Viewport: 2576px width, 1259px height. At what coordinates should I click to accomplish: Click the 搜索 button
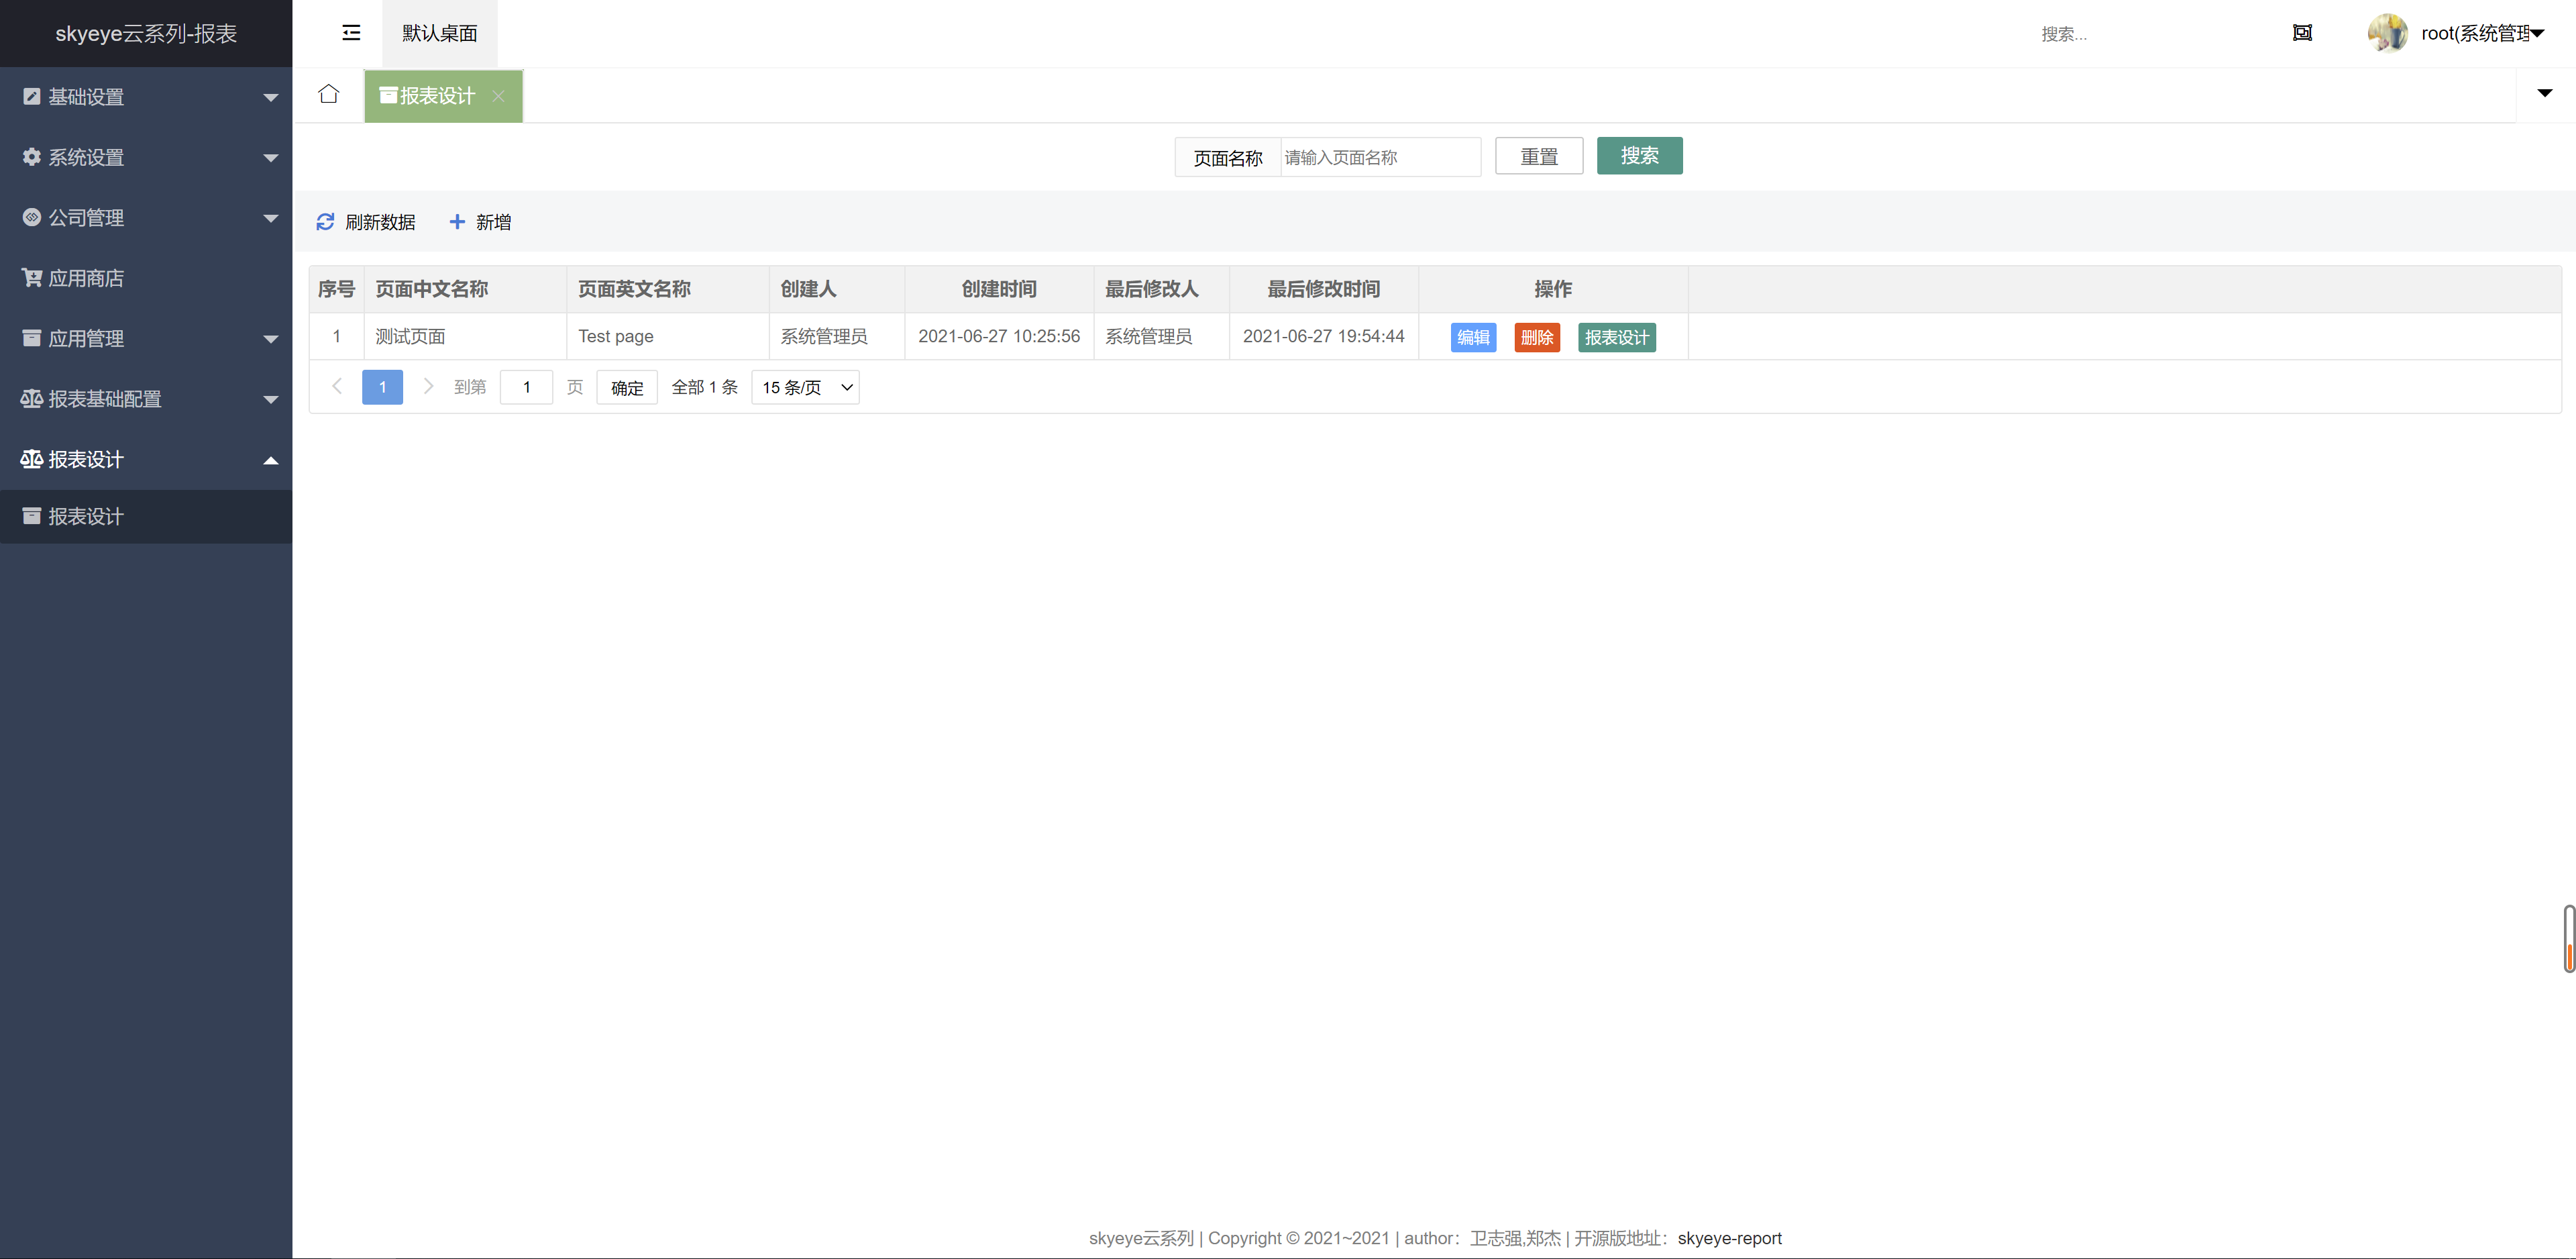tap(1639, 156)
